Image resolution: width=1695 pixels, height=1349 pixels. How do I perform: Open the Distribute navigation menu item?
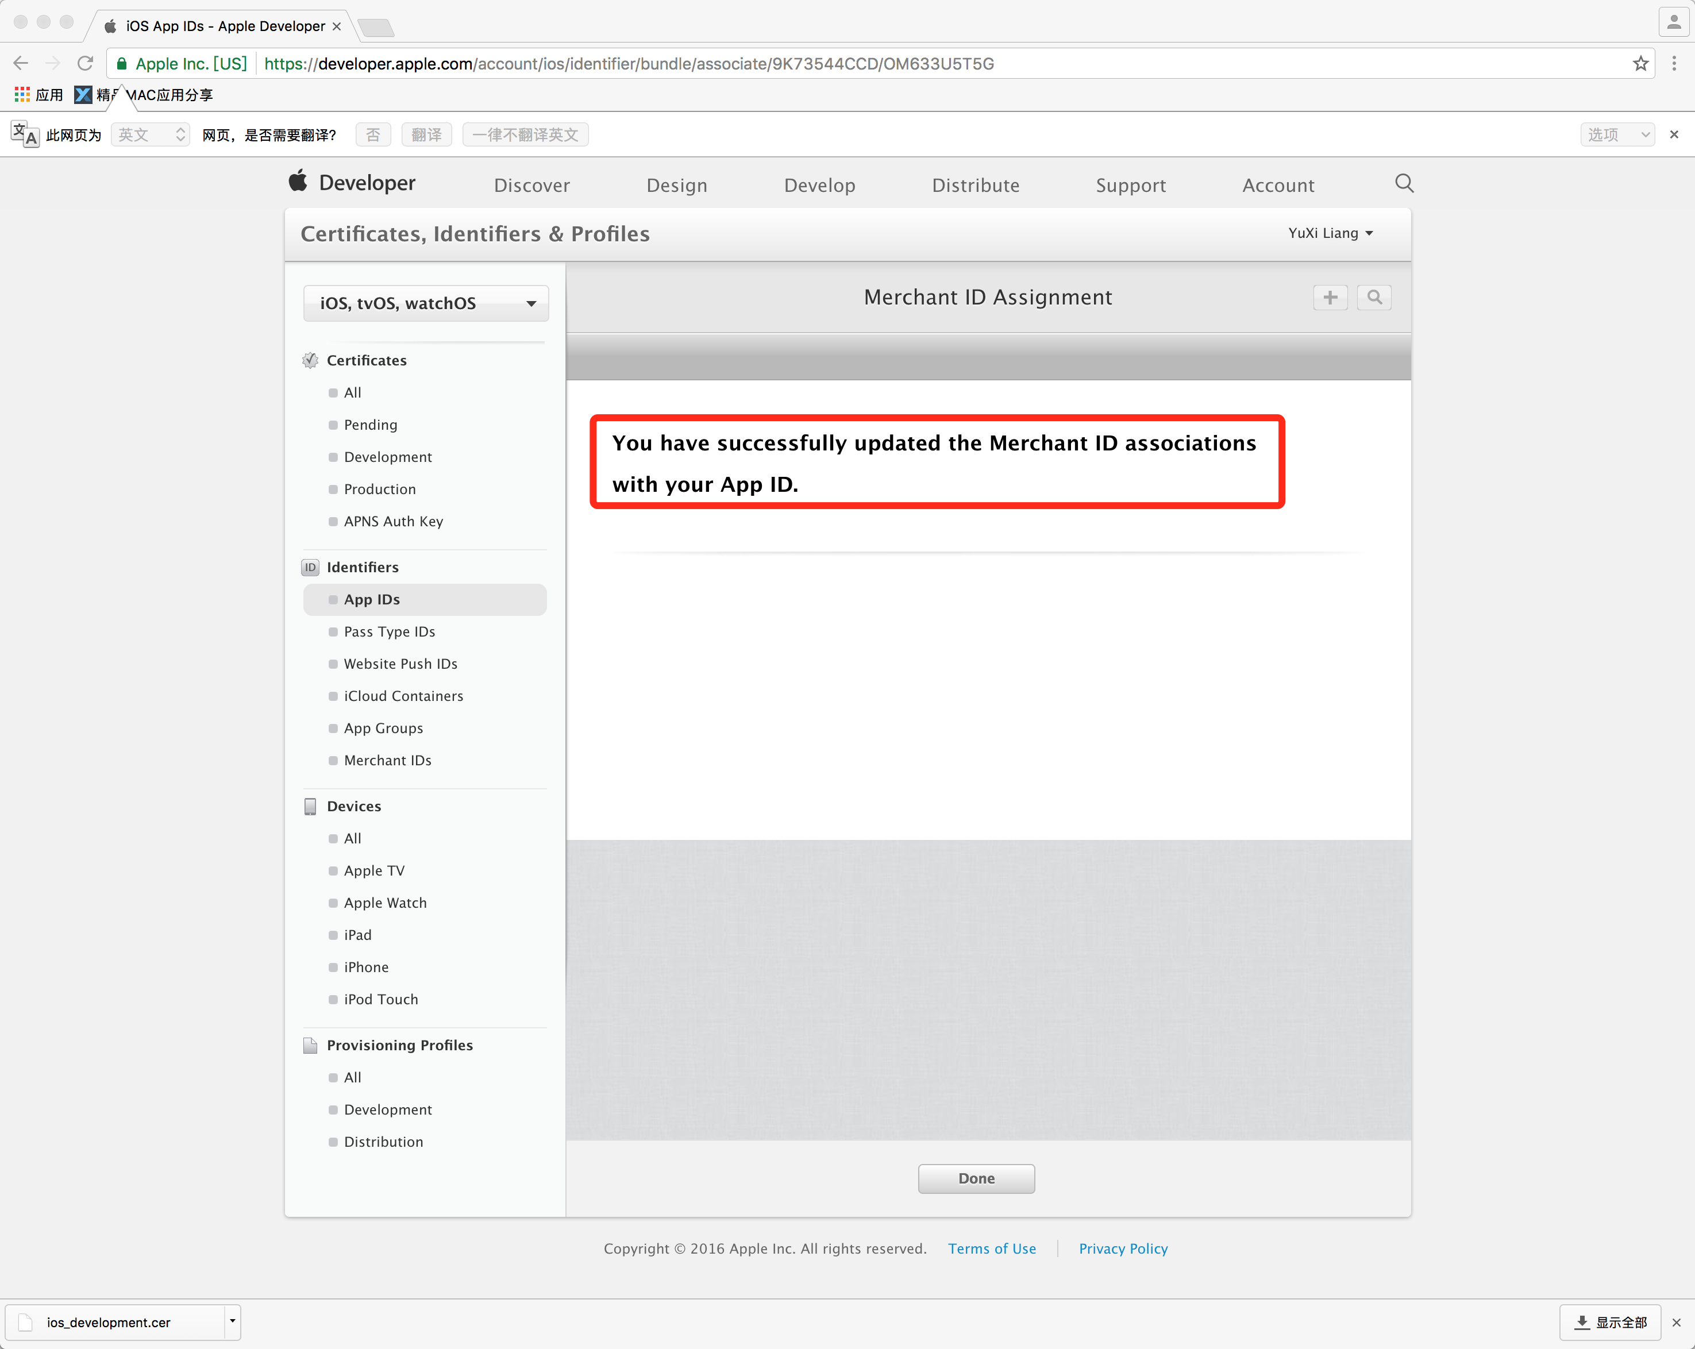tap(975, 186)
